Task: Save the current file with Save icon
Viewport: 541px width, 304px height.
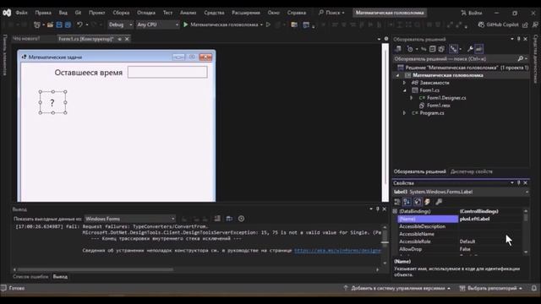Action: tap(59, 24)
